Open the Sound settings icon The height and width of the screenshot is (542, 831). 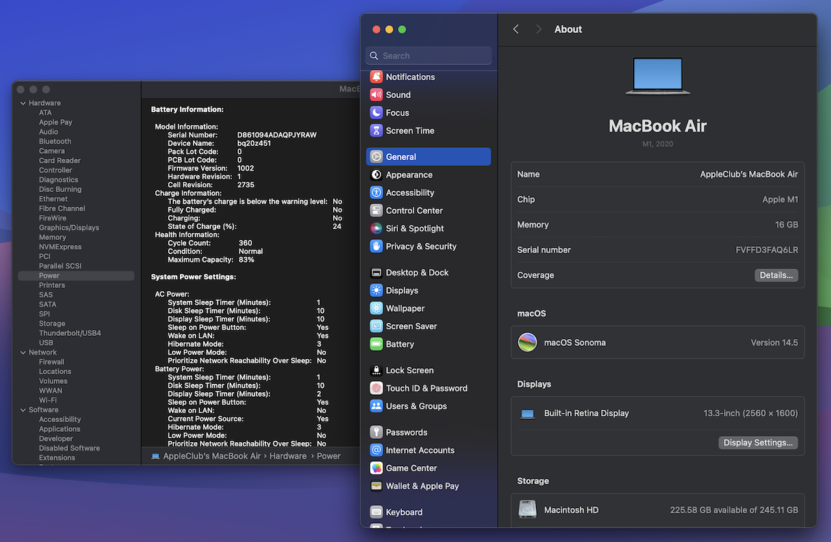click(x=377, y=95)
